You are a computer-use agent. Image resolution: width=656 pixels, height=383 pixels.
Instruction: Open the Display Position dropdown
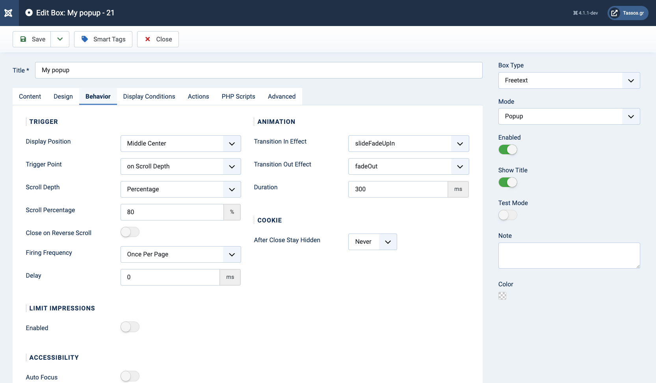coord(181,144)
